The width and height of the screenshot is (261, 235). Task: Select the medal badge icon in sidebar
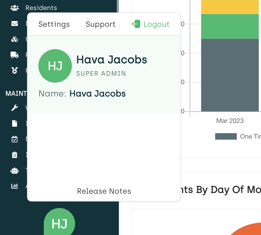tap(15, 70)
